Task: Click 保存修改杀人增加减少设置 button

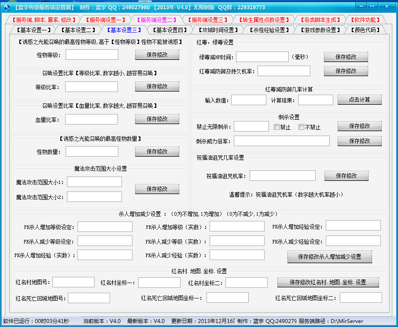Action: coord(329,257)
